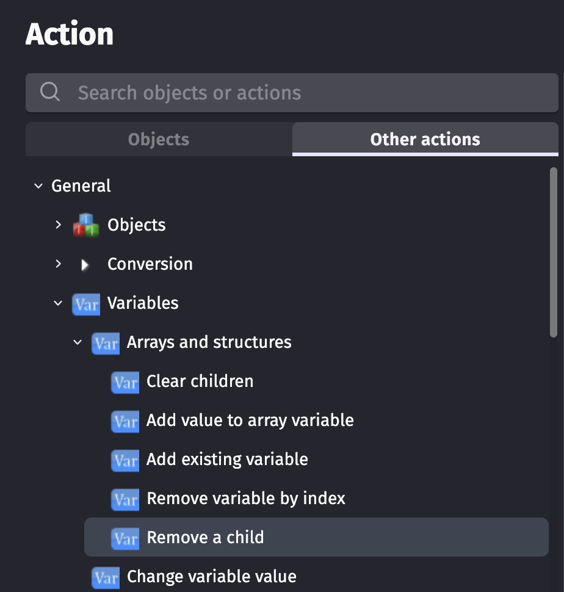Click Var icon beside Change variable value
This screenshot has width=564, height=592.
click(x=105, y=577)
